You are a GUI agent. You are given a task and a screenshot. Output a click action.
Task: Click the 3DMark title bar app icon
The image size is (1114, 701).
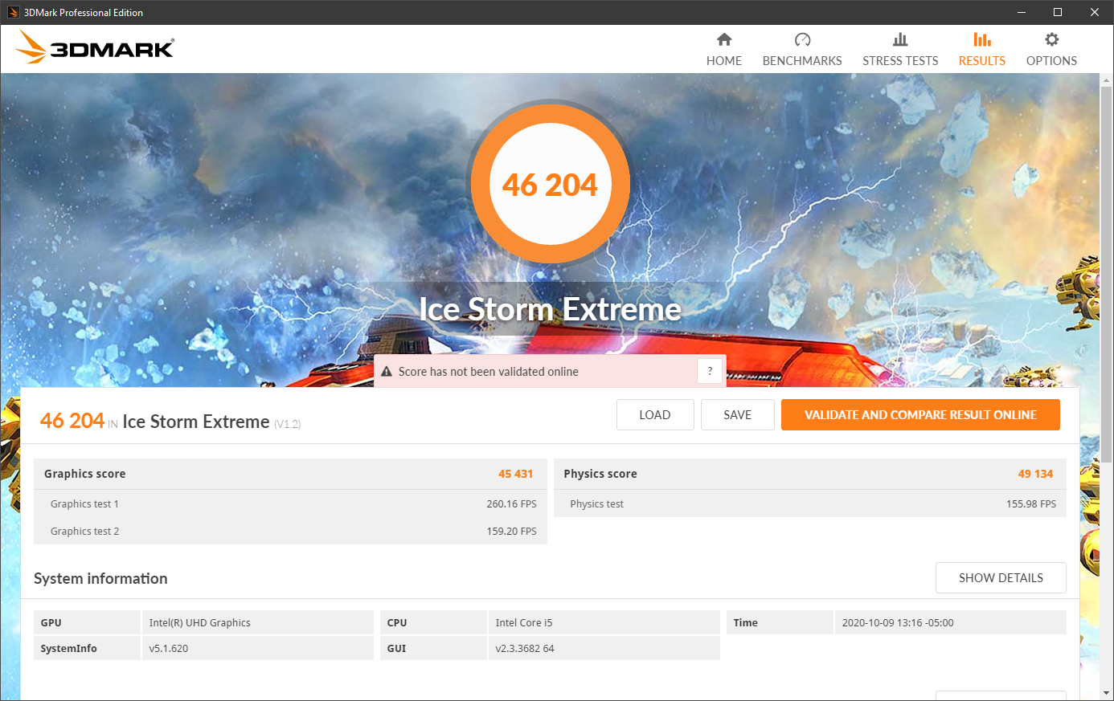(x=13, y=12)
